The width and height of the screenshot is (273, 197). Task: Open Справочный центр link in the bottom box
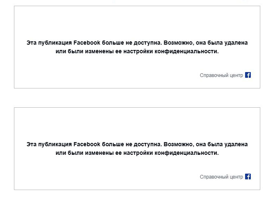point(221,177)
